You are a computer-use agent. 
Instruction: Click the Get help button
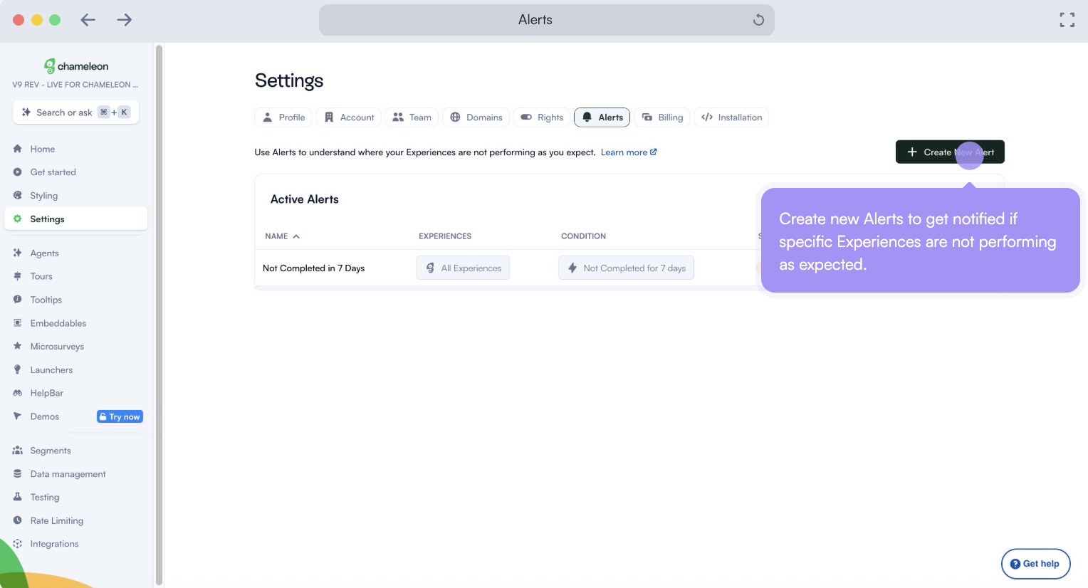pos(1035,564)
